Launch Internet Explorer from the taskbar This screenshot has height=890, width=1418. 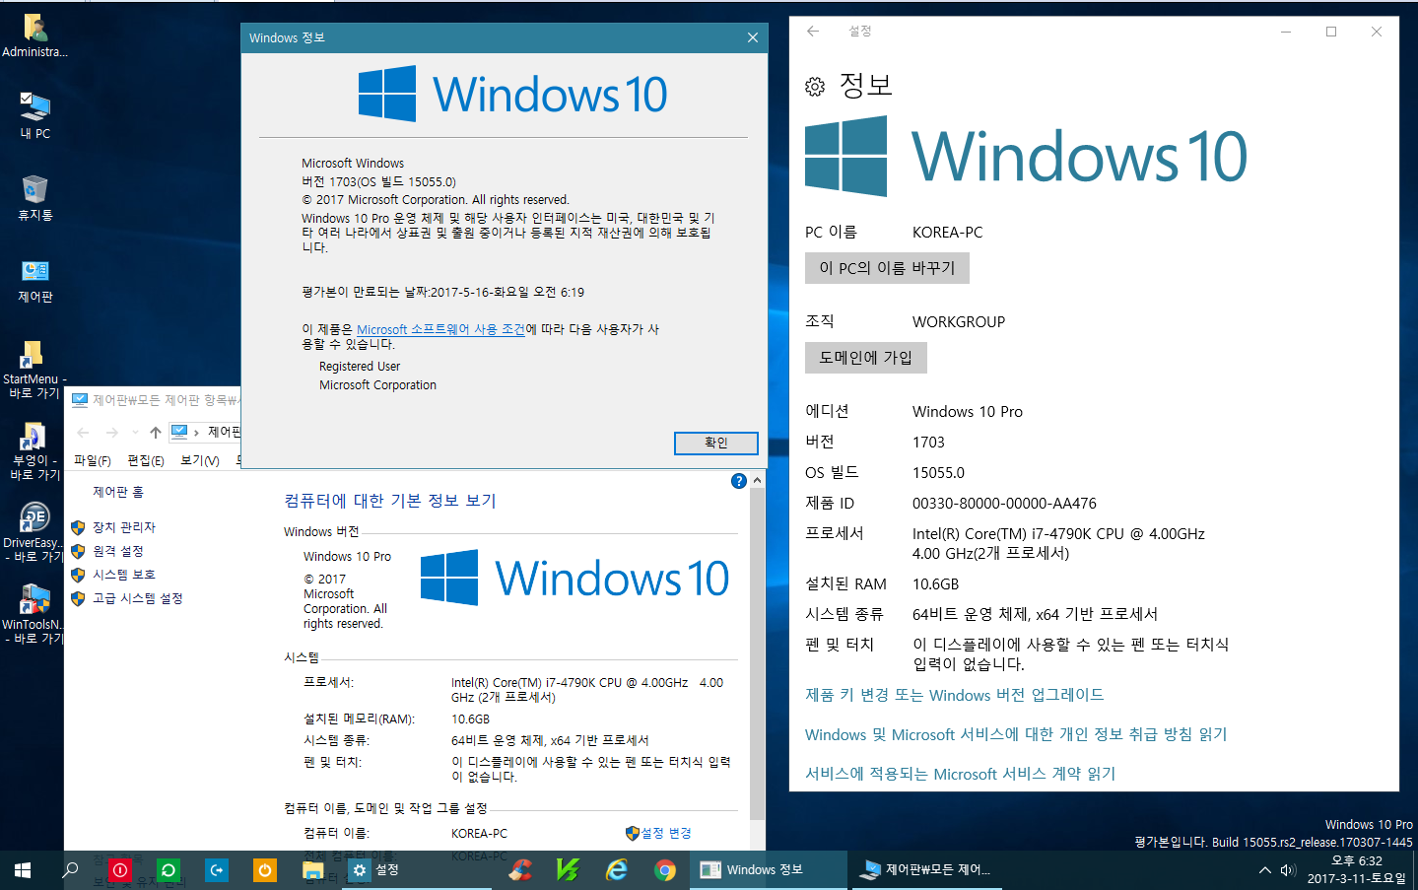point(617,870)
